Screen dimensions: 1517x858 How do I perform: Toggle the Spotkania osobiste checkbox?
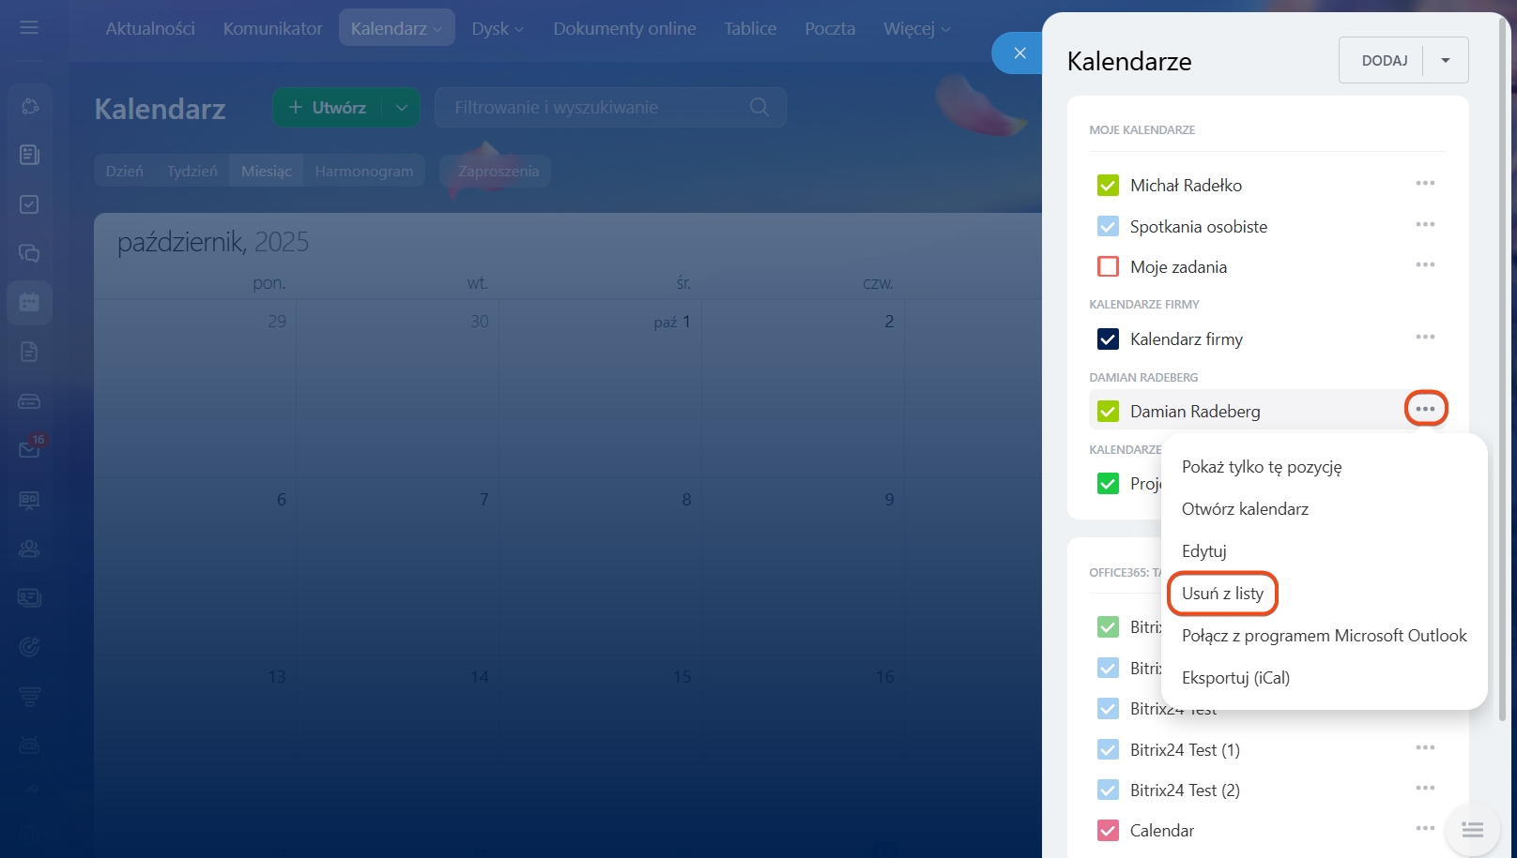click(1108, 226)
